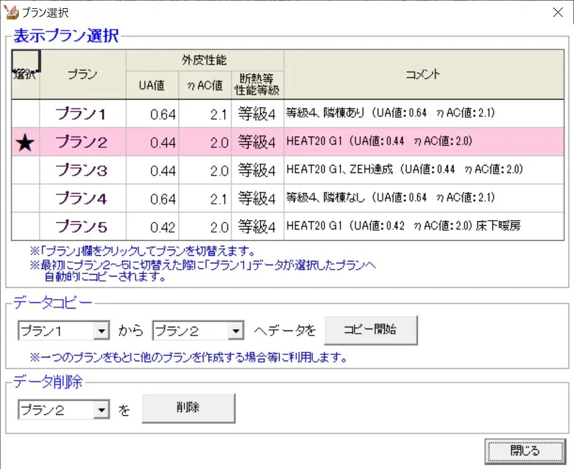Click the 選択 column header cell
The image size is (574, 469).
[x=26, y=75]
